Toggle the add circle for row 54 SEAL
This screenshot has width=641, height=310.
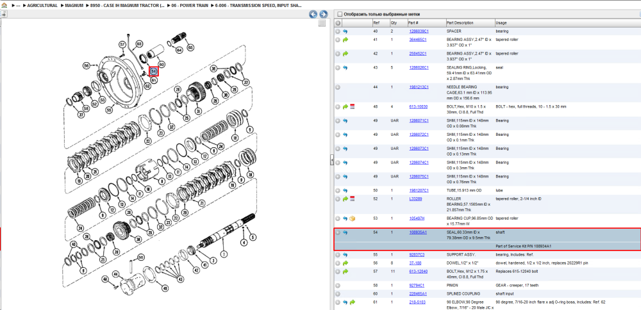click(338, 232)
